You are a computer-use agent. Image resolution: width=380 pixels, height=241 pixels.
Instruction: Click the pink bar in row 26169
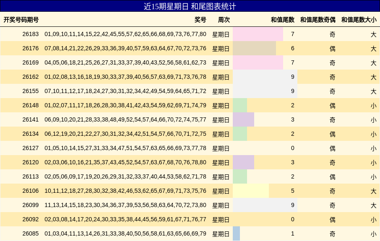tap(258, 63)
